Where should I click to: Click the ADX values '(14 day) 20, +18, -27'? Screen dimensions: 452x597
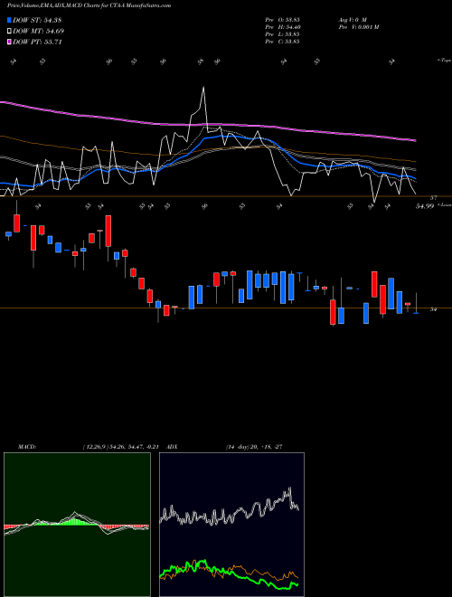click(x=254, y=447)
